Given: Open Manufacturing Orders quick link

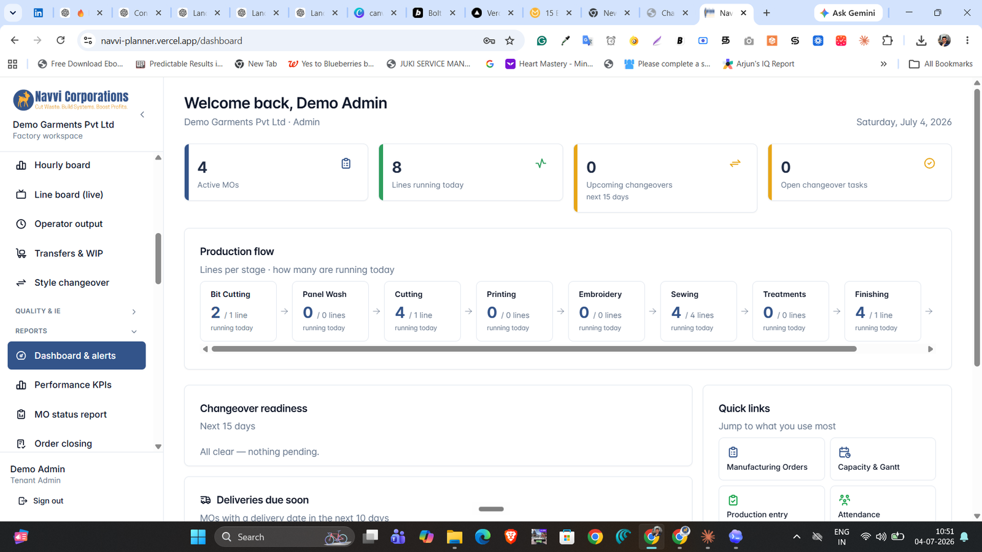Looking at the screenshot, I should click(x=771, y=459).
